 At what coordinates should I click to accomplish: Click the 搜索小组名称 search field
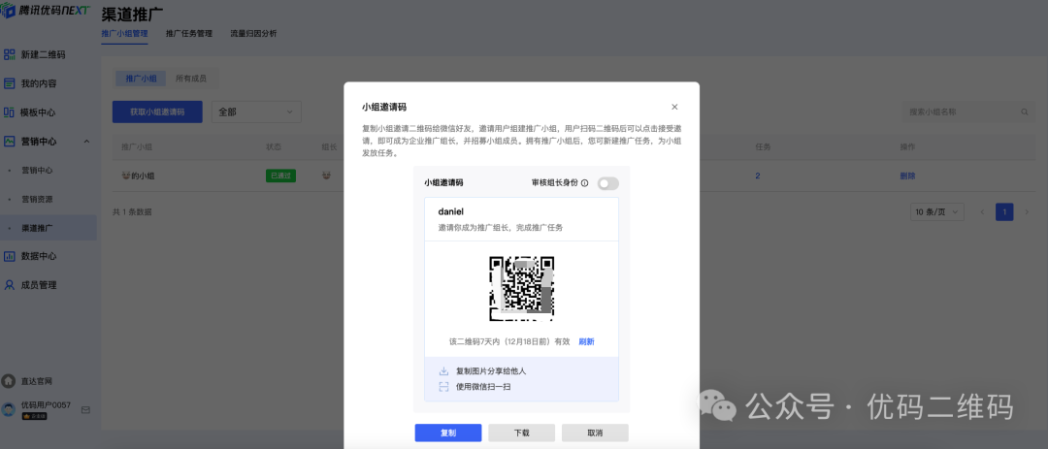pos(968,112)
